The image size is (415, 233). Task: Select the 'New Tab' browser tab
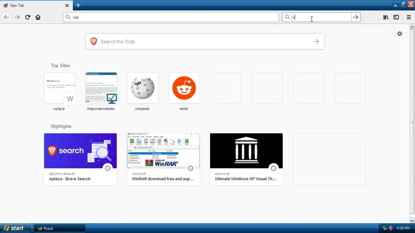point(36,5)
